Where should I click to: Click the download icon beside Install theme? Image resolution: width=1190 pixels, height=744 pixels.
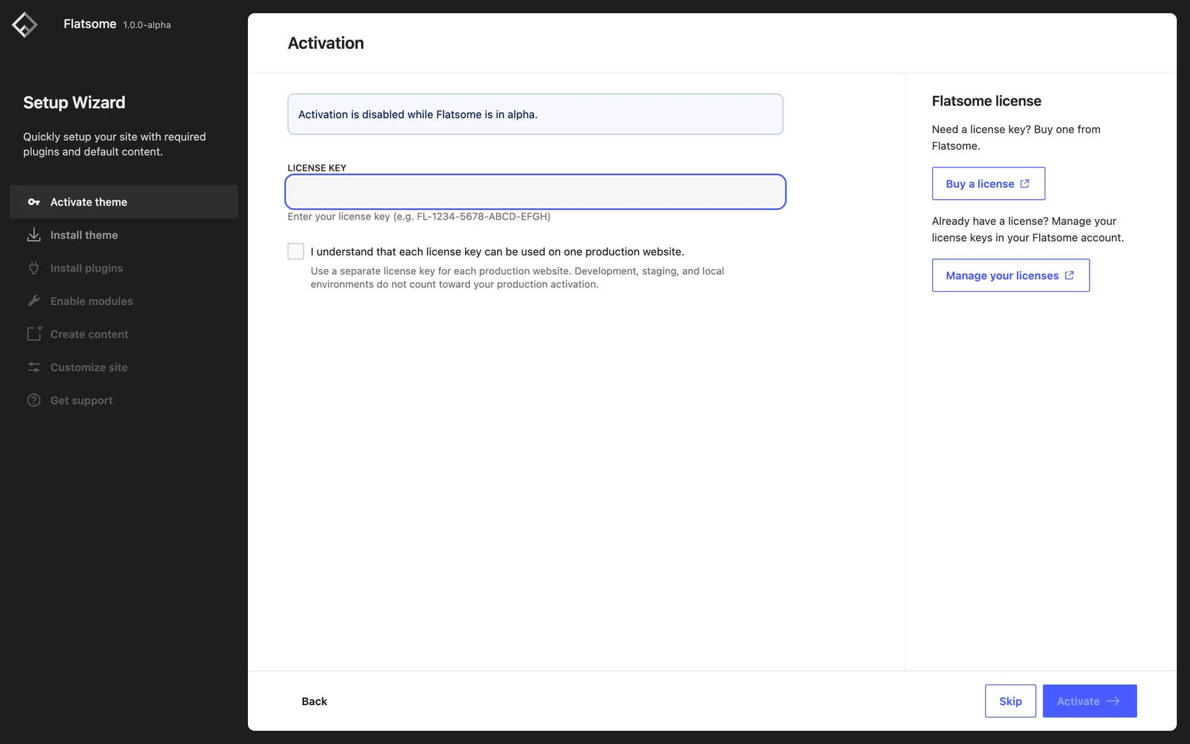[34, 235]
